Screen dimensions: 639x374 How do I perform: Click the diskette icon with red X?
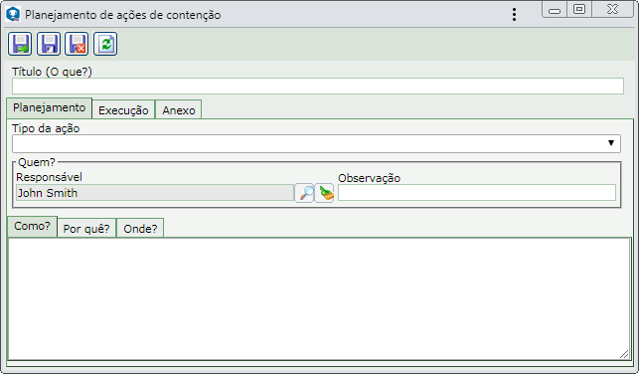77,44
